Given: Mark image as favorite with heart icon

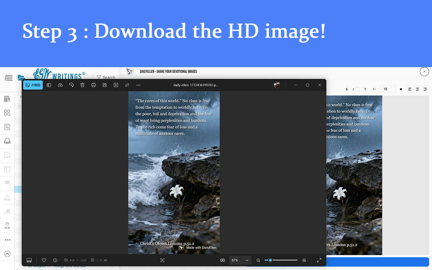Looking at the screenshot, I should pos(44,260).
